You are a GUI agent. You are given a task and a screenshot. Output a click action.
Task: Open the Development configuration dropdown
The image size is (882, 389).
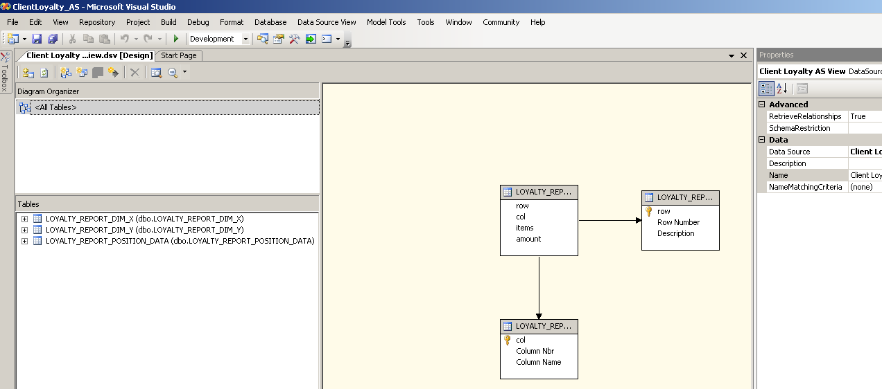[245, 39]
